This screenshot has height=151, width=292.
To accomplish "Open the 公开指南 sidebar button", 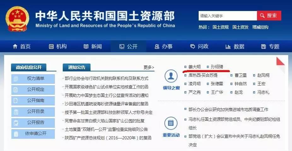I will click(33, 101).
